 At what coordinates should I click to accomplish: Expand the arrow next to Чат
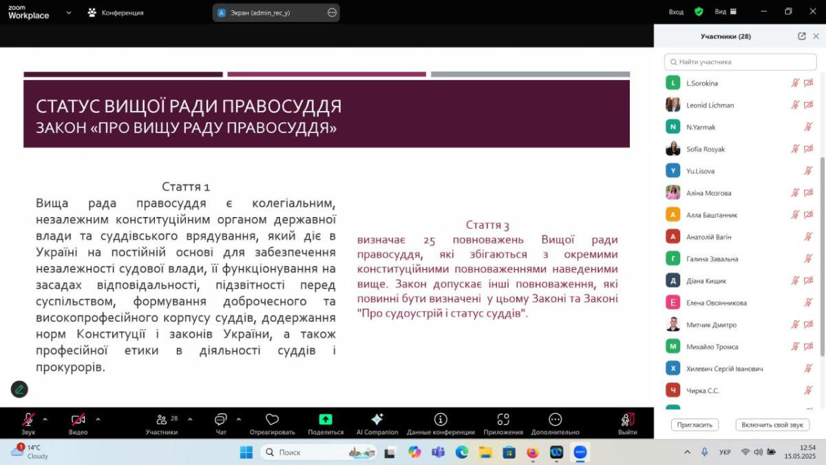coord(239,419)
